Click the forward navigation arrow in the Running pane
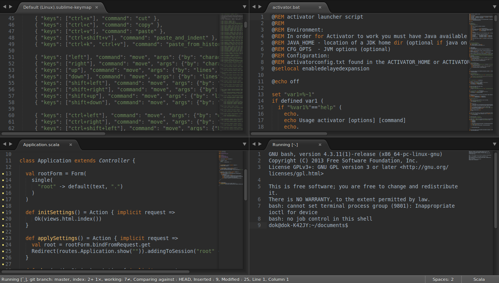This screenshot has height=283, width=499. point(260,144)
